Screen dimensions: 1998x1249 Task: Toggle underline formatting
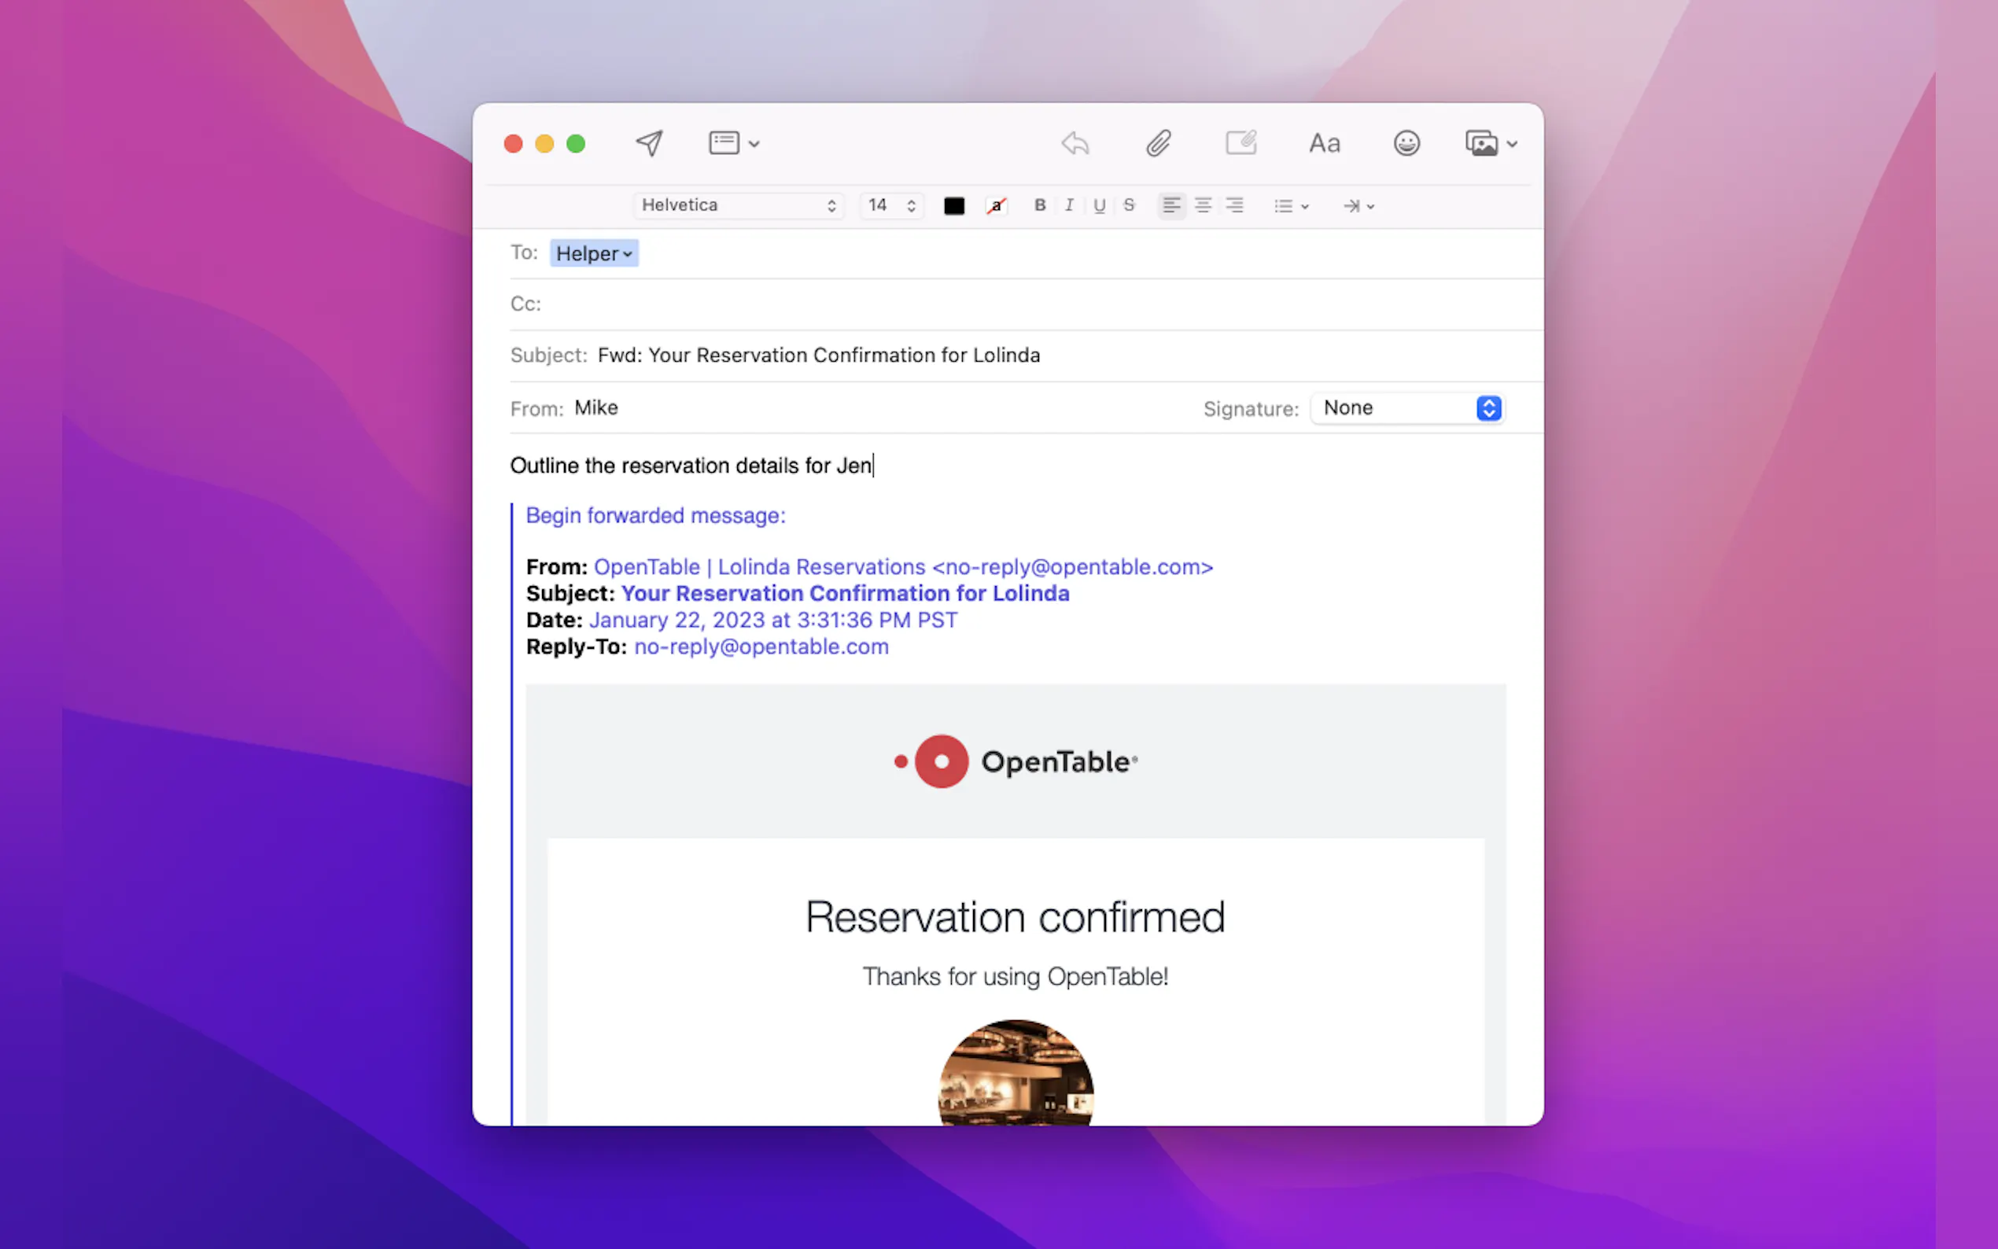click(1099, 204)
